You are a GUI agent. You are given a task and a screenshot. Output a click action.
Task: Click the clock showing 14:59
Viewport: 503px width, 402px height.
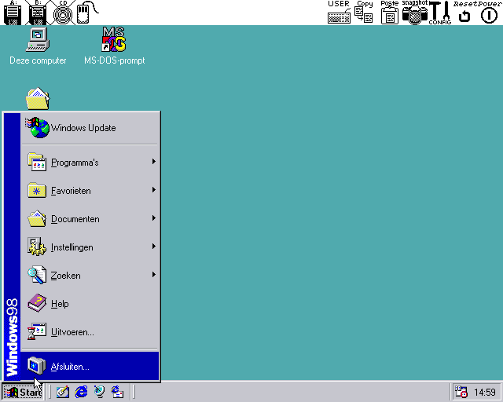485,392
